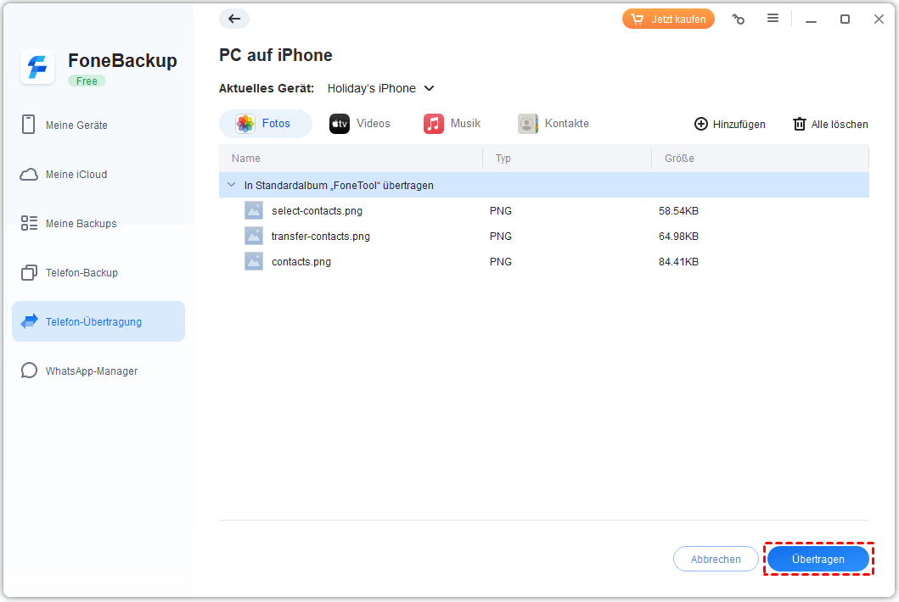
Task: Click the plus circle Hinzufügen icon
Action: point(700,124)
